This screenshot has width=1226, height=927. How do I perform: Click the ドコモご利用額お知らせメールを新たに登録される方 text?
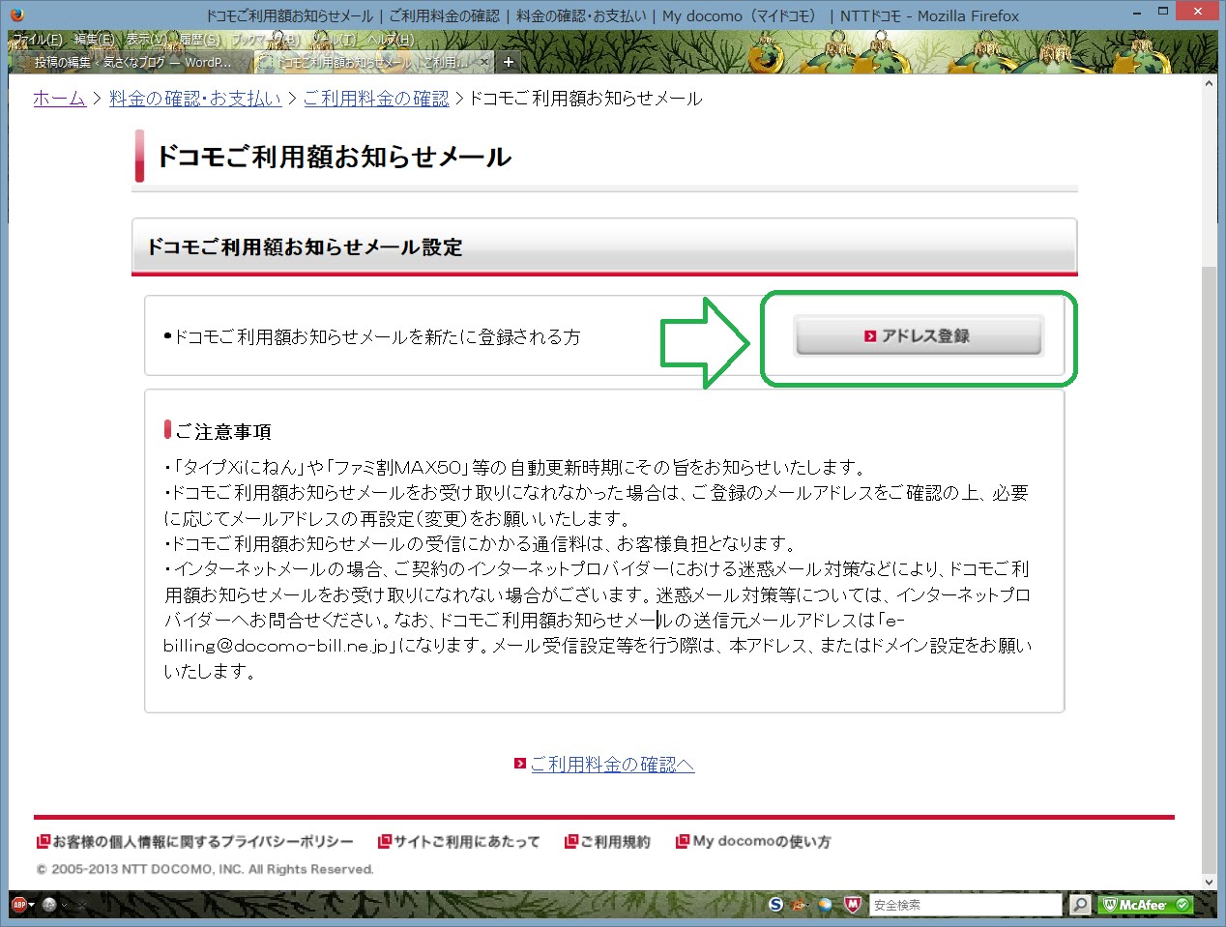377,336
